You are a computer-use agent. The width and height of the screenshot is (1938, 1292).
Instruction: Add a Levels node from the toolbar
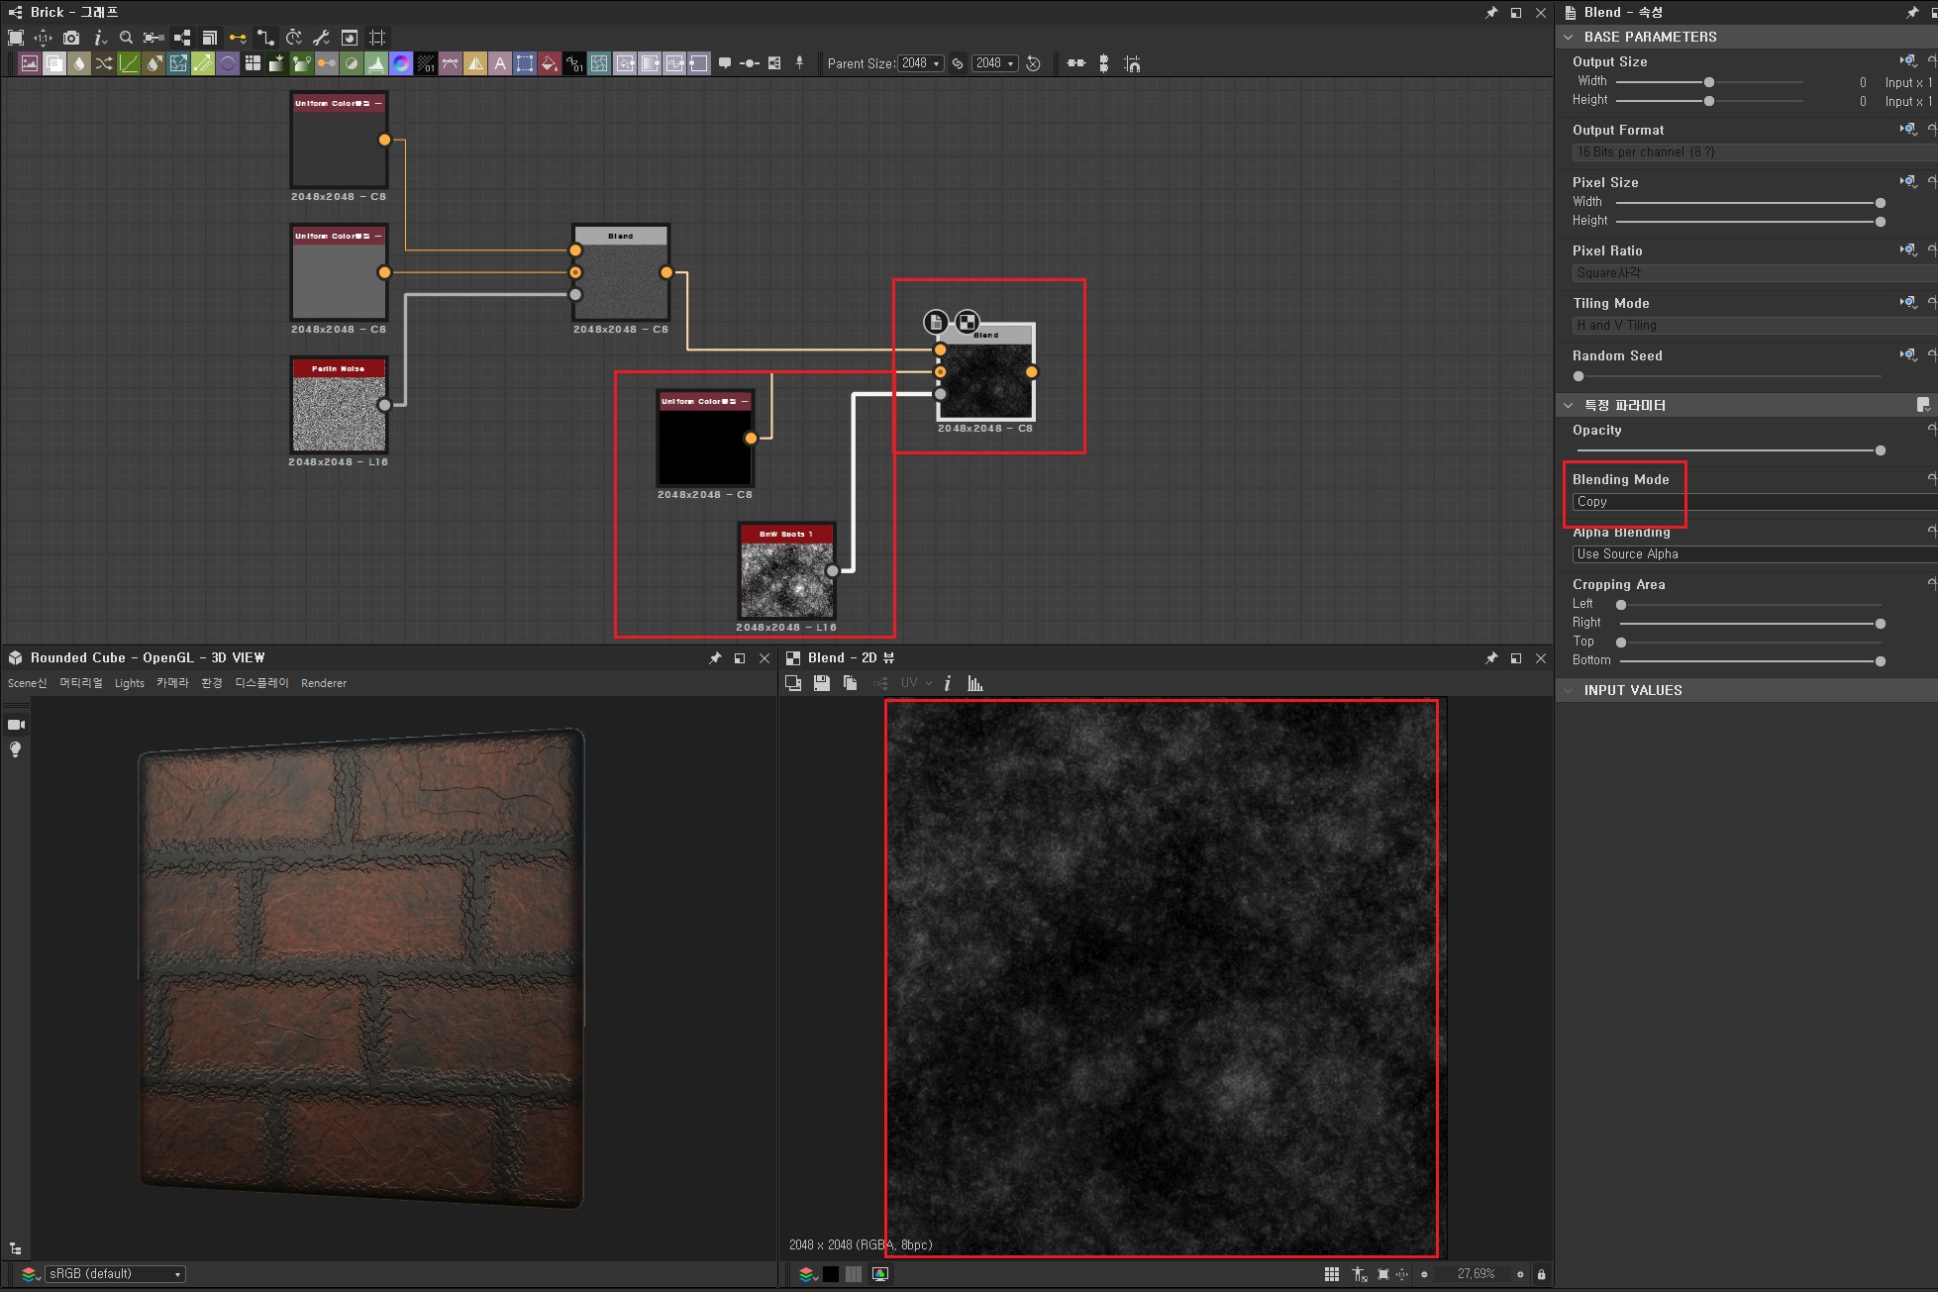click(x=376, y=63)
